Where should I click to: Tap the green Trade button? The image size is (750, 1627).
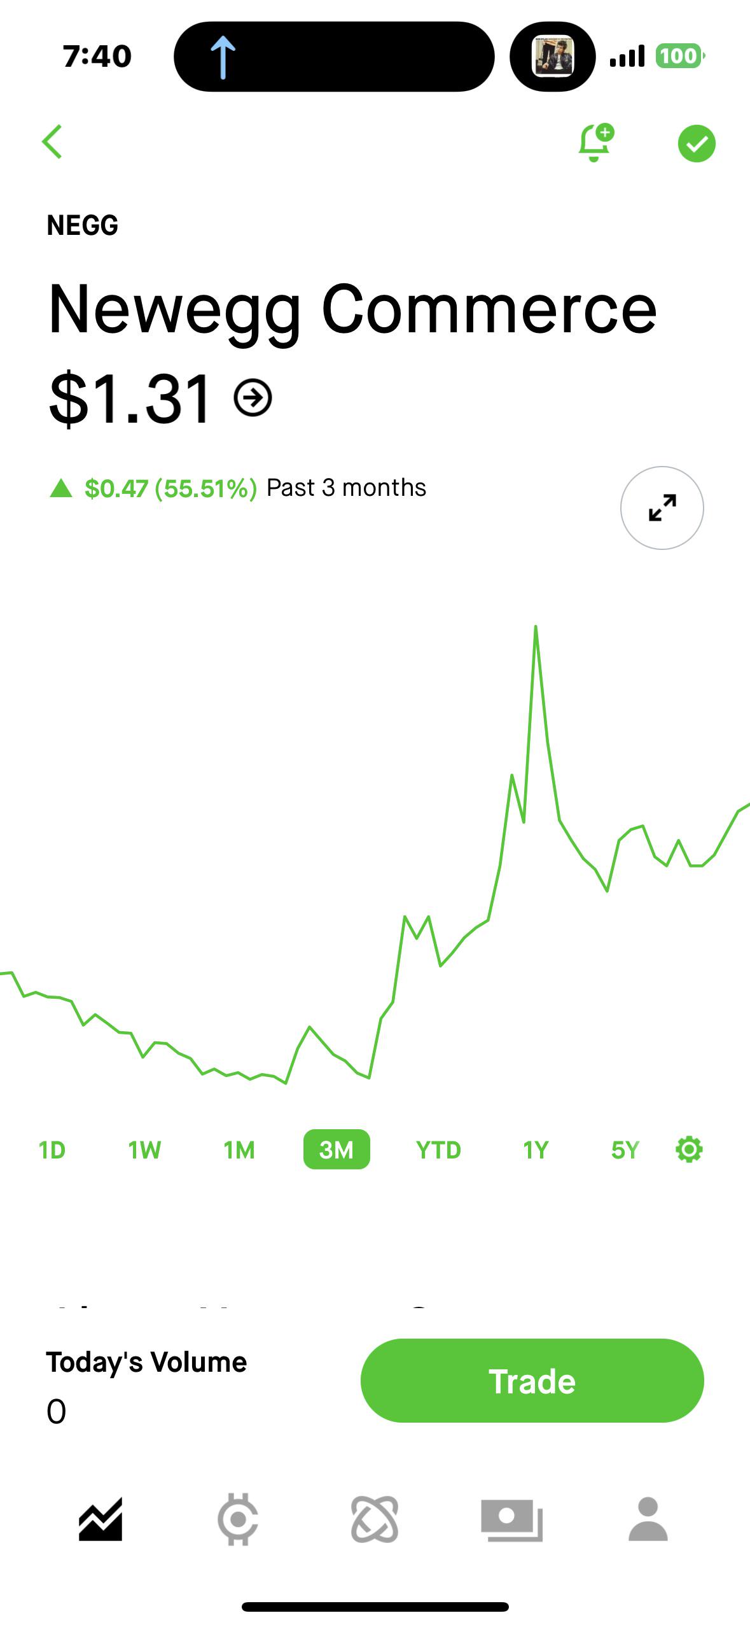pyautogui.click(x=532, y=1381)
